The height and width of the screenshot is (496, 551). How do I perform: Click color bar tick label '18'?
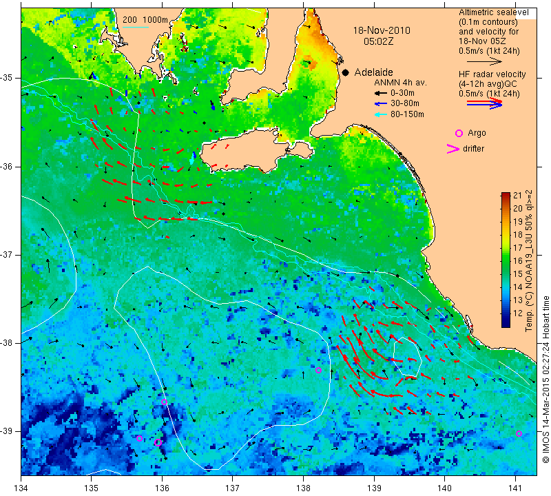(x=518, y=234)
